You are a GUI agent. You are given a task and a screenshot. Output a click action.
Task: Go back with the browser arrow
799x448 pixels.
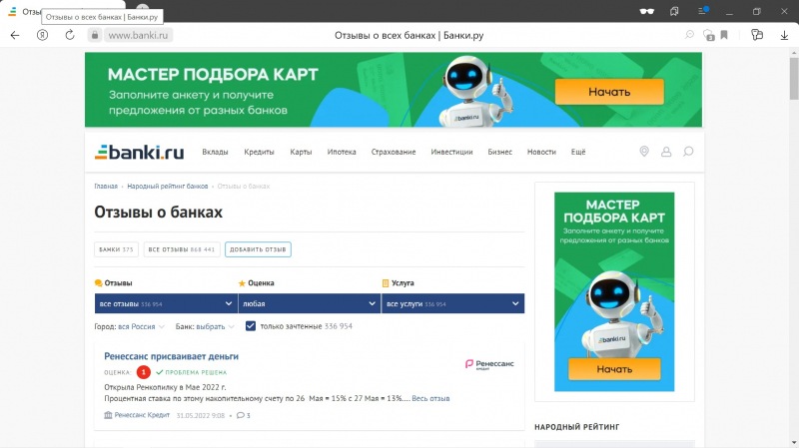click(x=15, y=35)
